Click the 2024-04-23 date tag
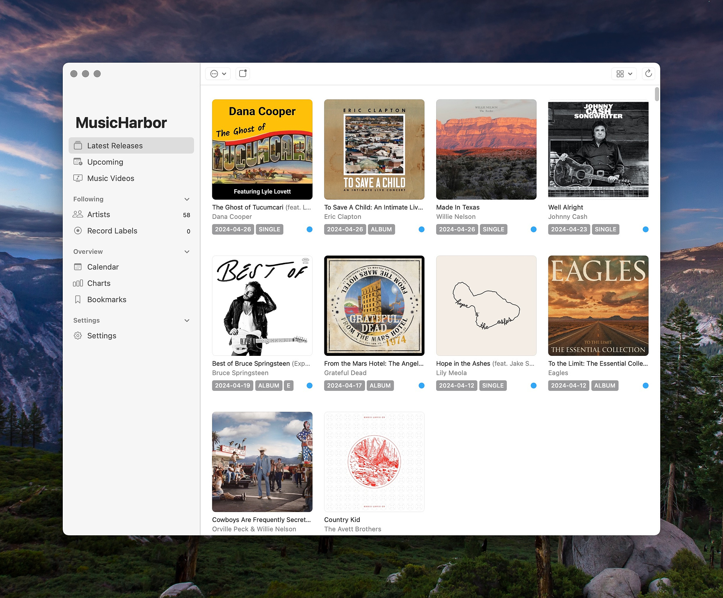Image resolution: width=723 pixels, height=598 pixels. coord(569,229)
